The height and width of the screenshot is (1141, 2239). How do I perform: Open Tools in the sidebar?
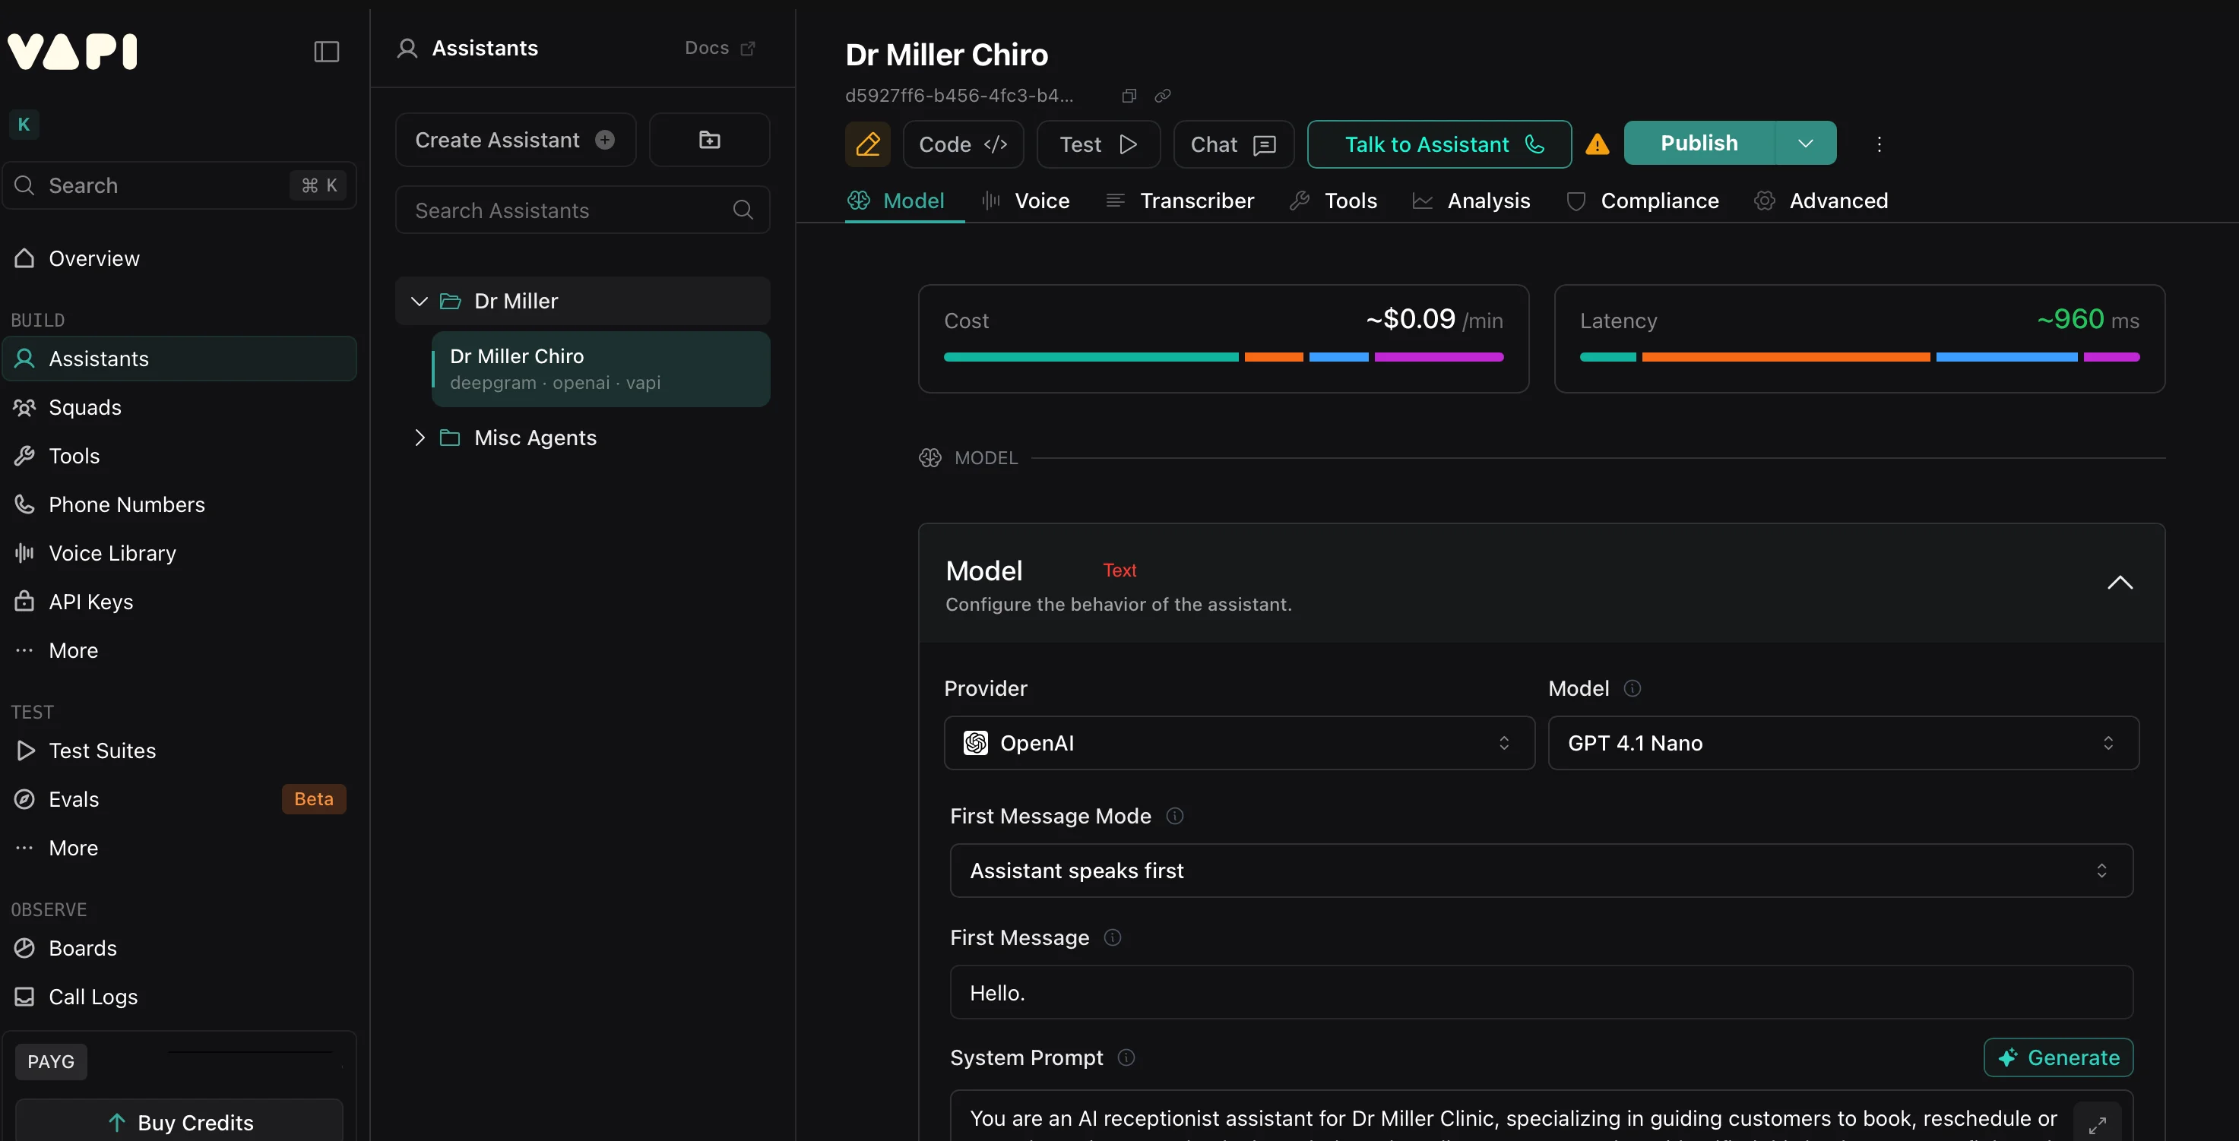179,457
